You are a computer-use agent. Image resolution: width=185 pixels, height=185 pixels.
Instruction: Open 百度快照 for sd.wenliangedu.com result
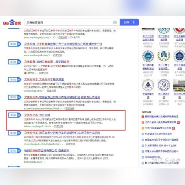[x=70, y=108]
